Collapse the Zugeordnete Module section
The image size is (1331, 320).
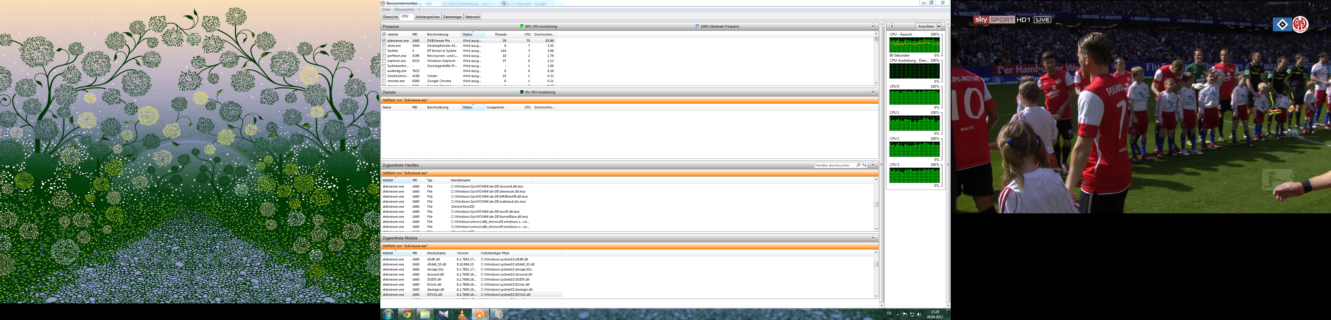pyautogui.click(x=872, y=238)
